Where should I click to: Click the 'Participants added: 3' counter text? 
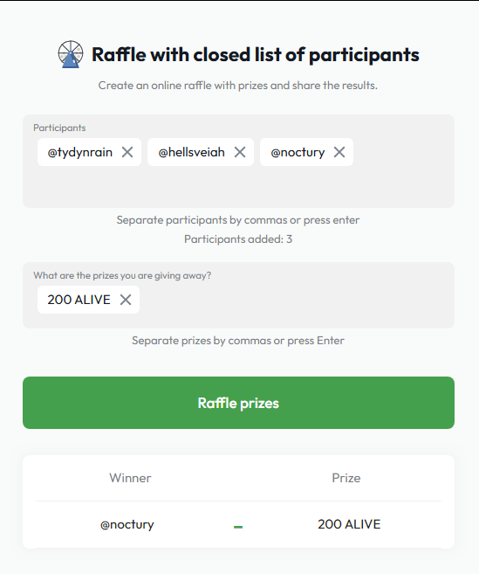[238, 239]
